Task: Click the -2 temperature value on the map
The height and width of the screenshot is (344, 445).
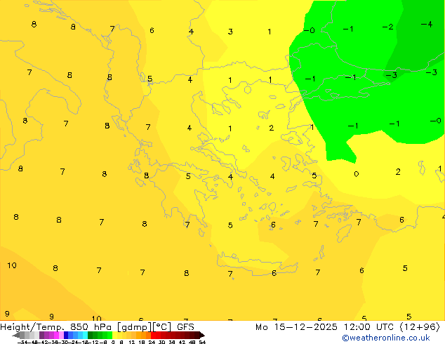Action: [x=387, y=27]
